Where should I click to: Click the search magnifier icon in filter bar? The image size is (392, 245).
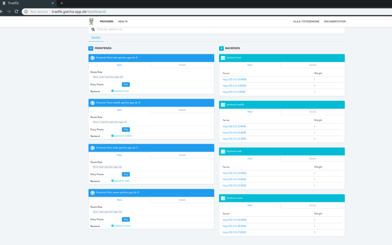(x=93, y=30)
